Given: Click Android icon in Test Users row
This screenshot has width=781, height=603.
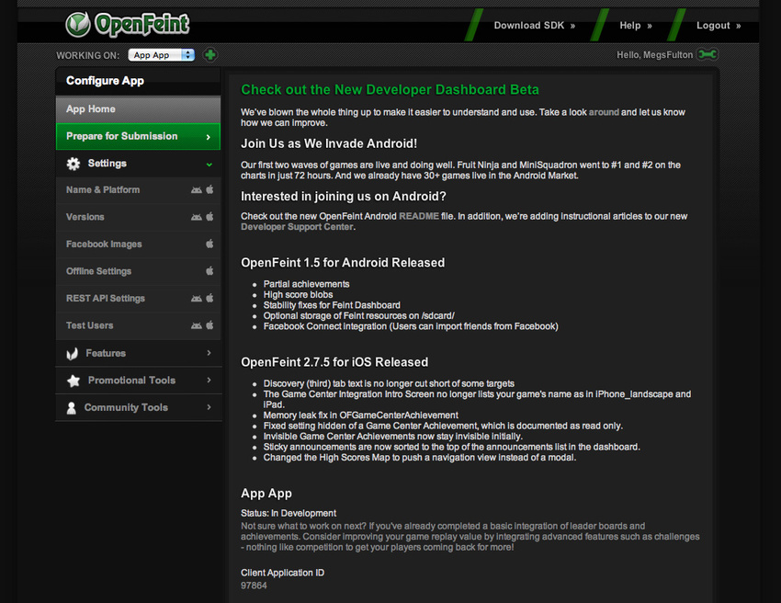Looking at the screenshot, I should point(197,325).
